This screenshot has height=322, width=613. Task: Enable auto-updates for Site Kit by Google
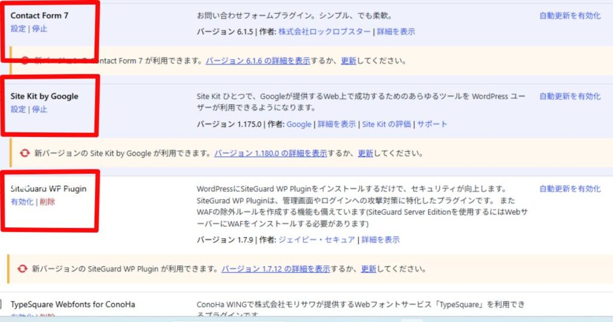click(570, 96)
